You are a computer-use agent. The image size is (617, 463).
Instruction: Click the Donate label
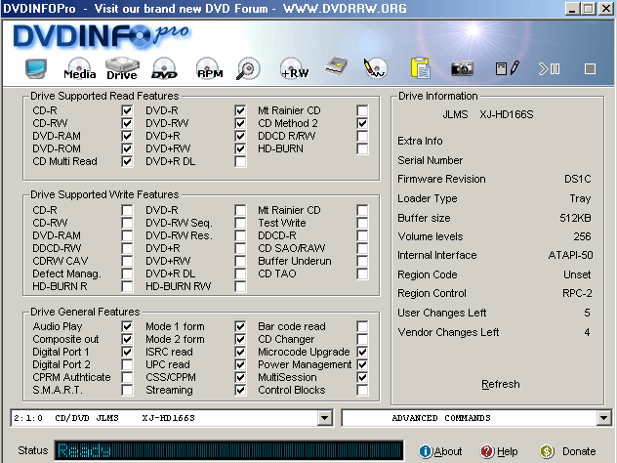click(579, 451)
